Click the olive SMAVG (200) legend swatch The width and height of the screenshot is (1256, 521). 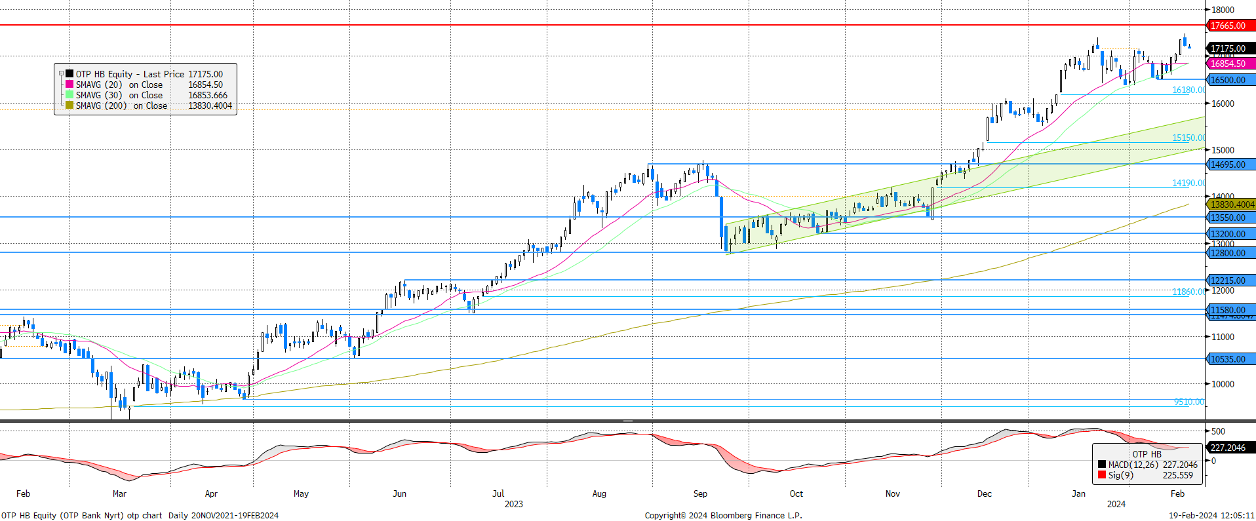point(69,106)
